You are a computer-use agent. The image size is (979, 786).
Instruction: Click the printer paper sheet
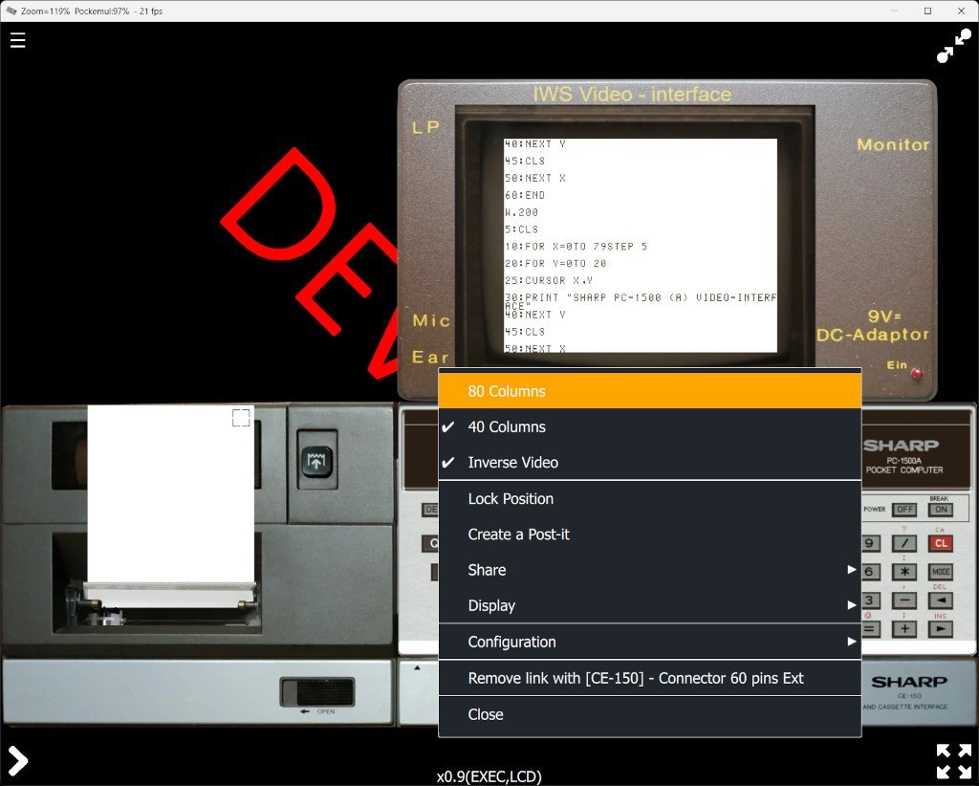coord(170,494)
